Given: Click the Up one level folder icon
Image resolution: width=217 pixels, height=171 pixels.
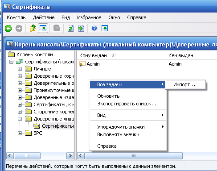Looking at the screenshot, I should click(33, 28).
